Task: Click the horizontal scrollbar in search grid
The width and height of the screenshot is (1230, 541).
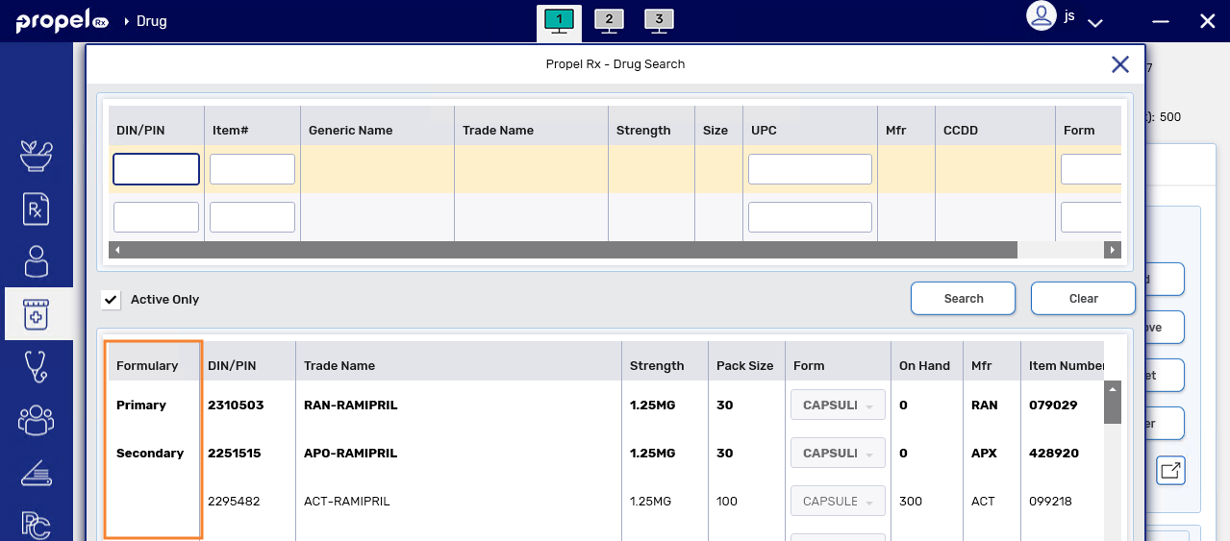Action: click(x=564, y=250)
